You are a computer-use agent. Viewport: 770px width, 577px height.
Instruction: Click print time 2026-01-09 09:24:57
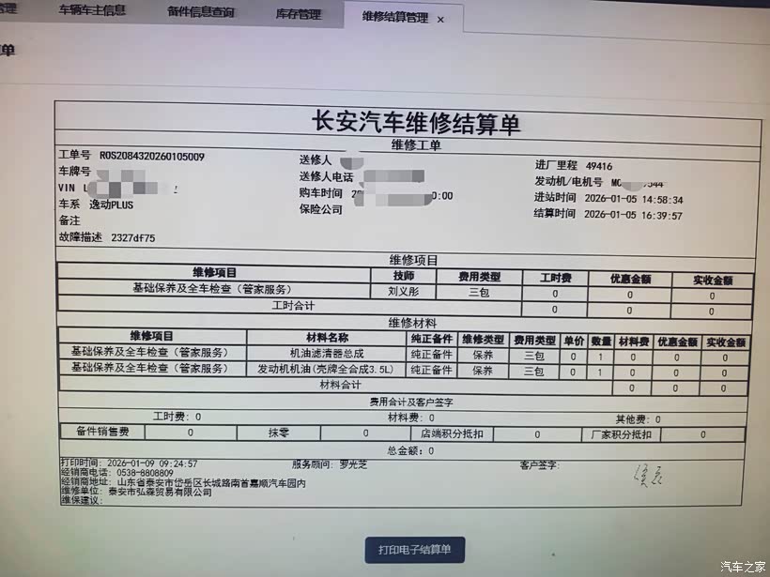coord(152,463)
